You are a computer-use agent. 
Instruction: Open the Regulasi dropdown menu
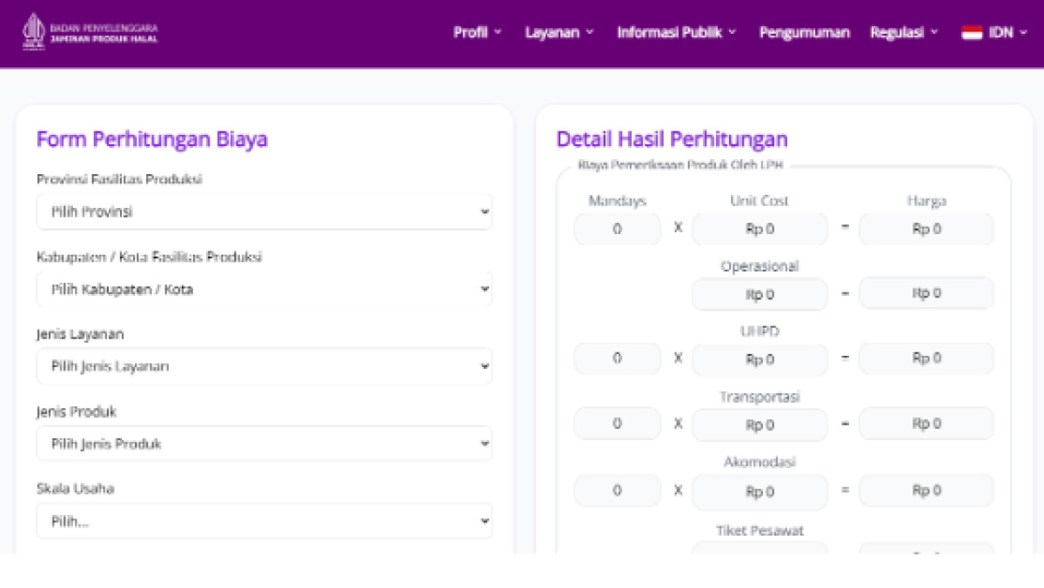[904, 32]
